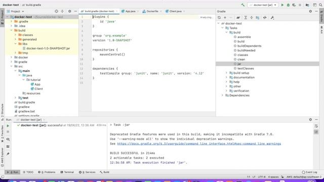This screenshot has height=182, width=324.
Task: Open the Project view dropdown
Action: 16,11
